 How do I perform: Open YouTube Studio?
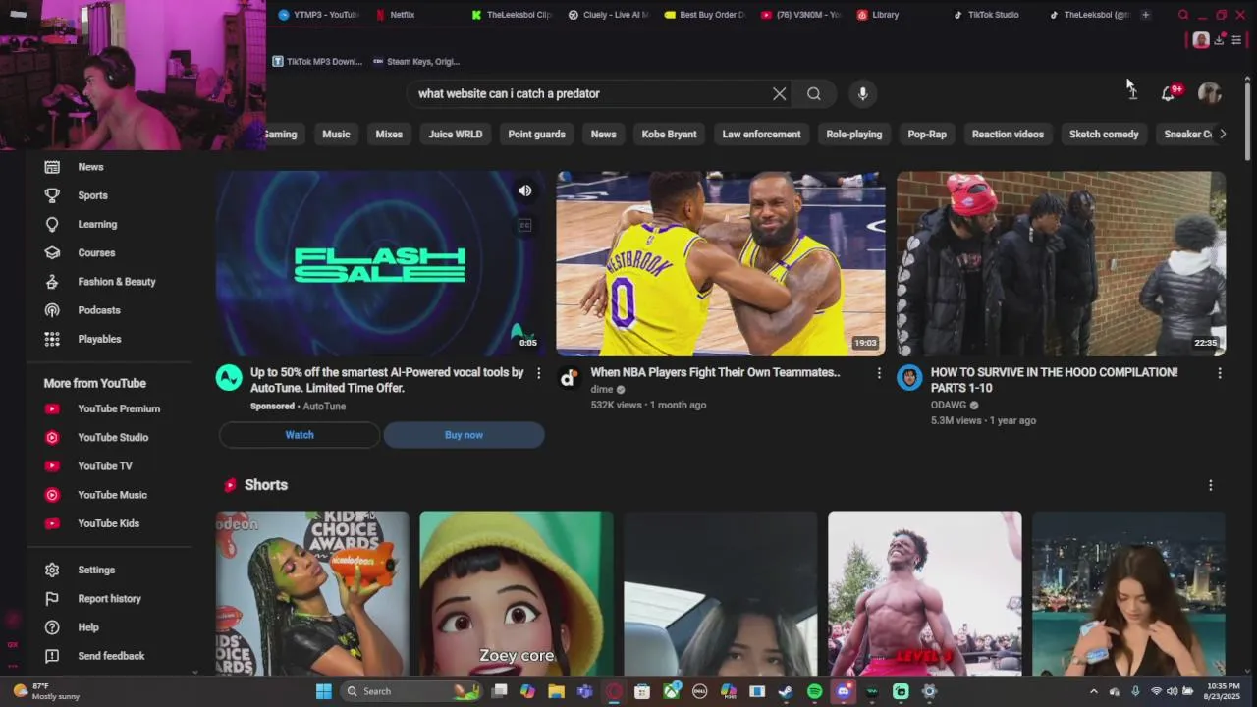point(113,438)
